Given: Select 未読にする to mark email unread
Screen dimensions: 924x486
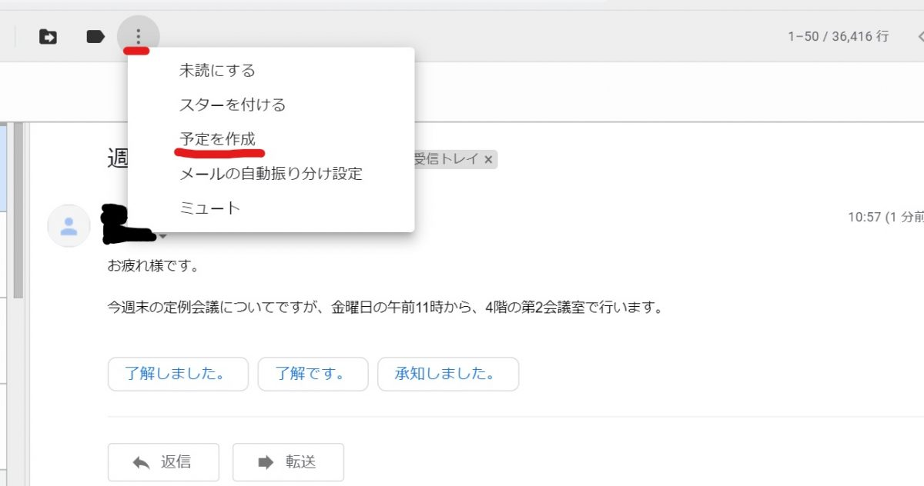Looking at the screenshot, I should (216, 69).
